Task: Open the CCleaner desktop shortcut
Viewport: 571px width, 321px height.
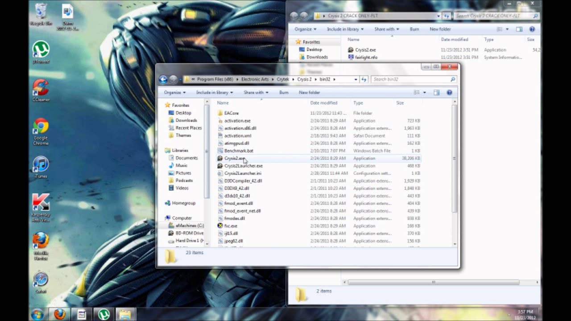Action: [41, 90]
